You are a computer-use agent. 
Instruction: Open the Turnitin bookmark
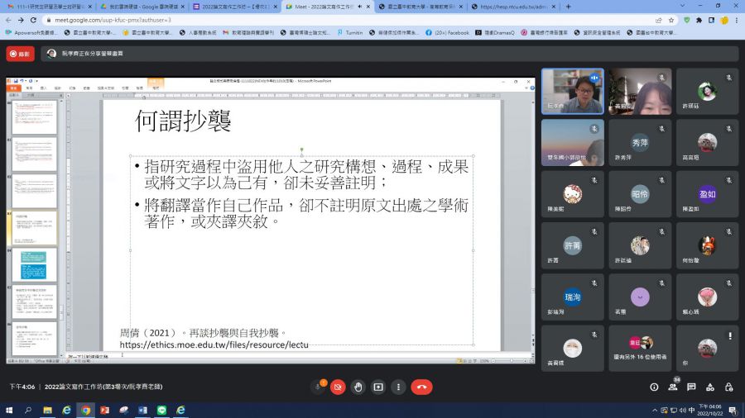pyautogui.click(x=349, y=33)
